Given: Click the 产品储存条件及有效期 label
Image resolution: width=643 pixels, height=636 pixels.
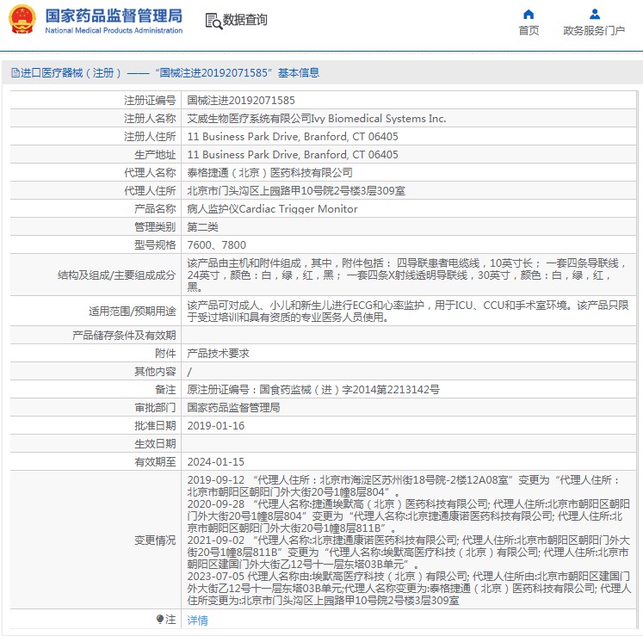Looking at the screenshot, I should 124,336.
